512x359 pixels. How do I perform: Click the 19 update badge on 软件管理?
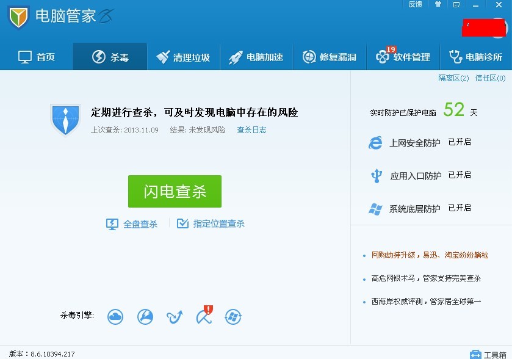(x=391, y=49)
